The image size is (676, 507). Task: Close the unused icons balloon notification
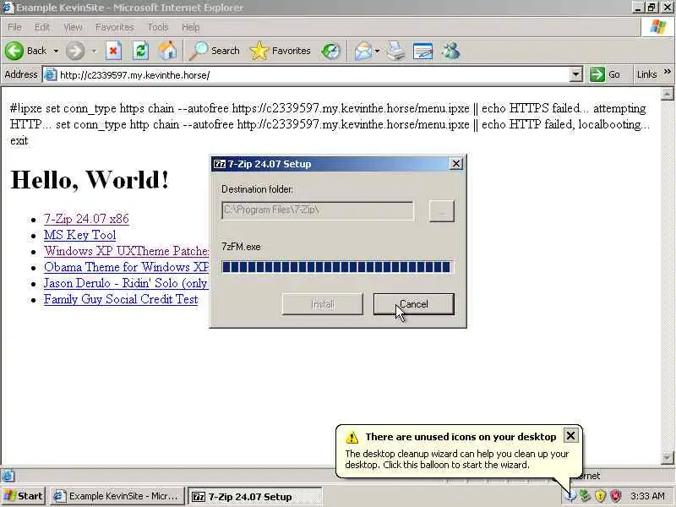pyautogui.click(x=570, y=436)
